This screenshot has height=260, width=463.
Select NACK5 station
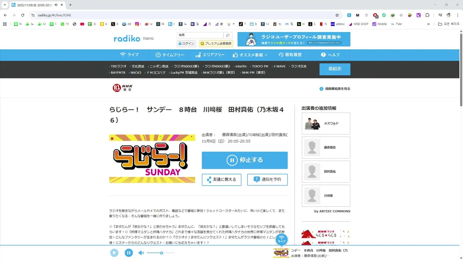[x=136, y=73]
